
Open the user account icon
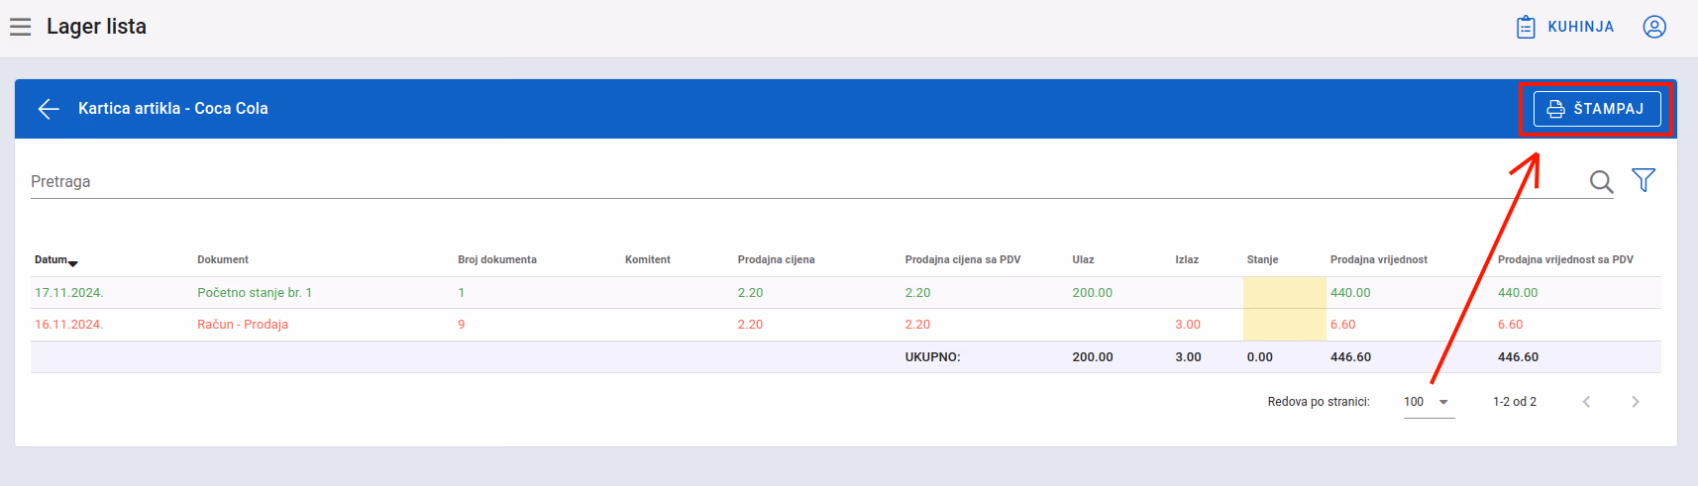tap(1654, 27)
